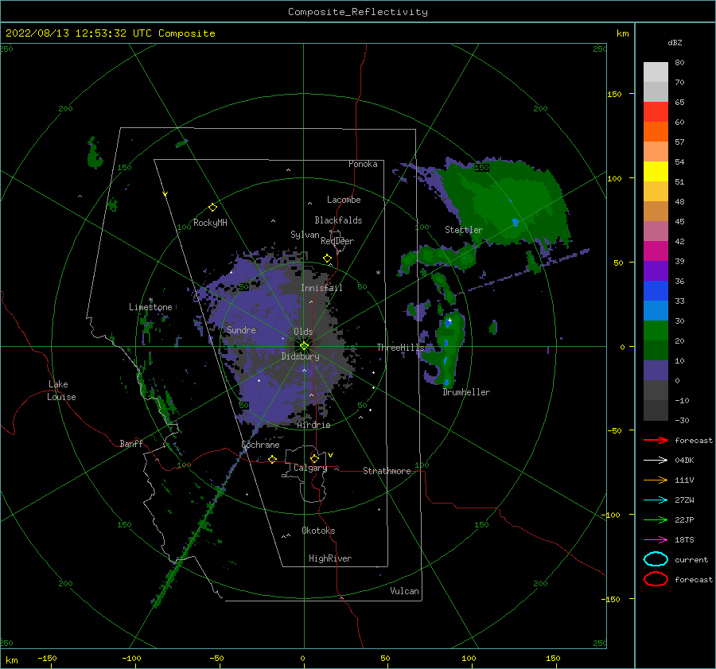The image size is (716, 669).
Task: Click the slate-blue 0-10 dBZ color swatch
Action: [x=656, y=371]
